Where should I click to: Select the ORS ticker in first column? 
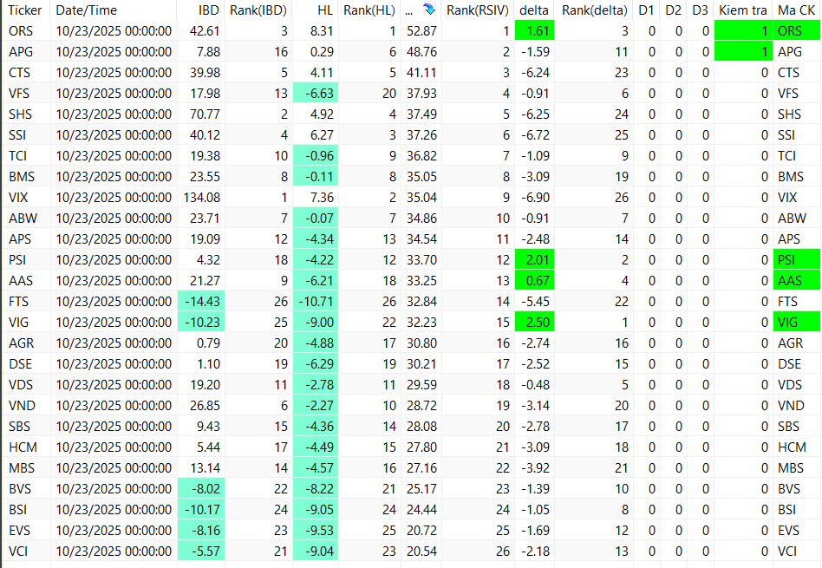(x=21, y=31)
